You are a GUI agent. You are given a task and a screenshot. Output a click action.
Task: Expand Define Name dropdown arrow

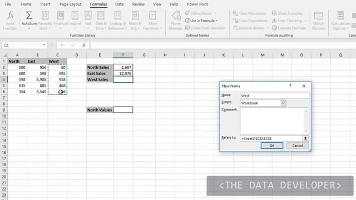[216, 13]
